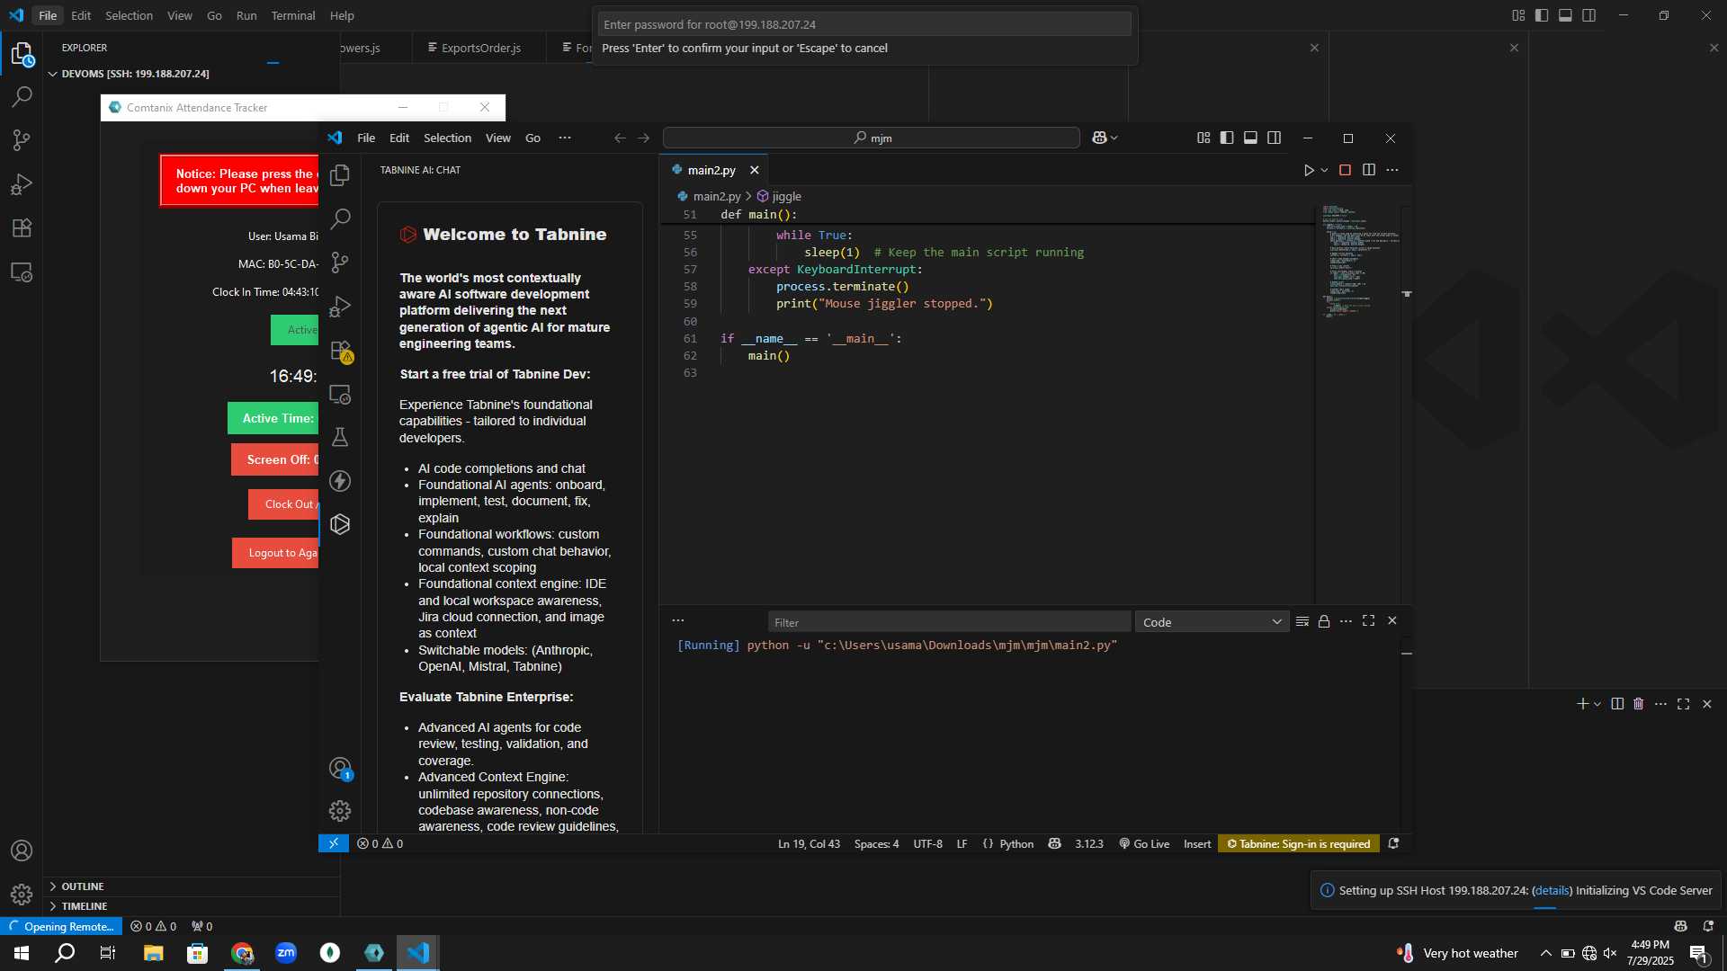The width and height of the screenshot is (1727, 971).
Task: Open back VS Code Source Control icon
Action: (22, 140)
